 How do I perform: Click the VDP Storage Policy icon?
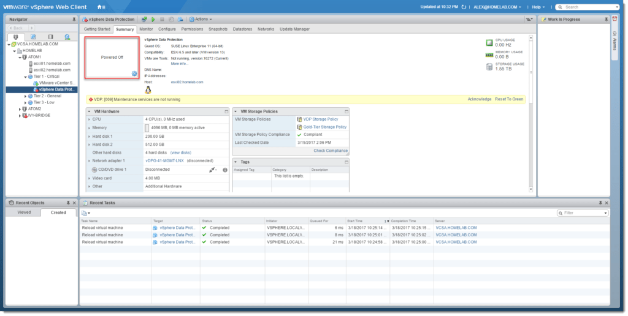pos(299,119)
